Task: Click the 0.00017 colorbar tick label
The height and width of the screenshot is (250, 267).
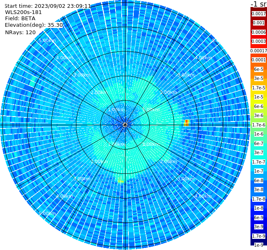Action: [x=259, y=51]
